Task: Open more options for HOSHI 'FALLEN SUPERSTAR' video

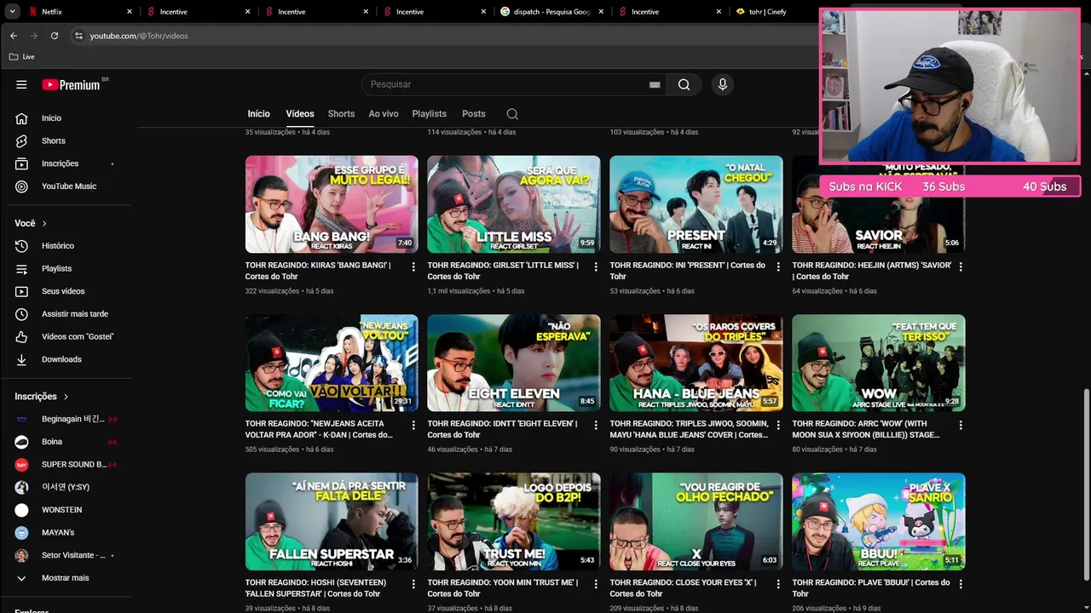Action: [x=413, y=584]
